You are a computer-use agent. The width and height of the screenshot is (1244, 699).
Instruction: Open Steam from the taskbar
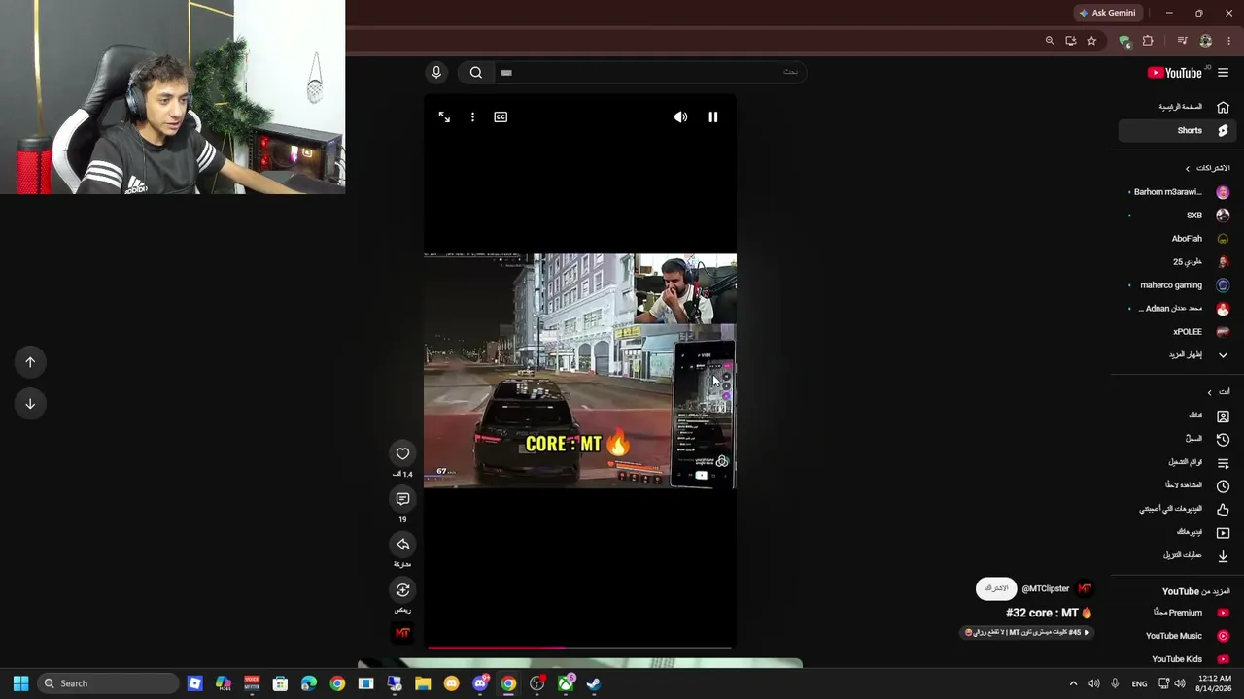coord(594,683)
